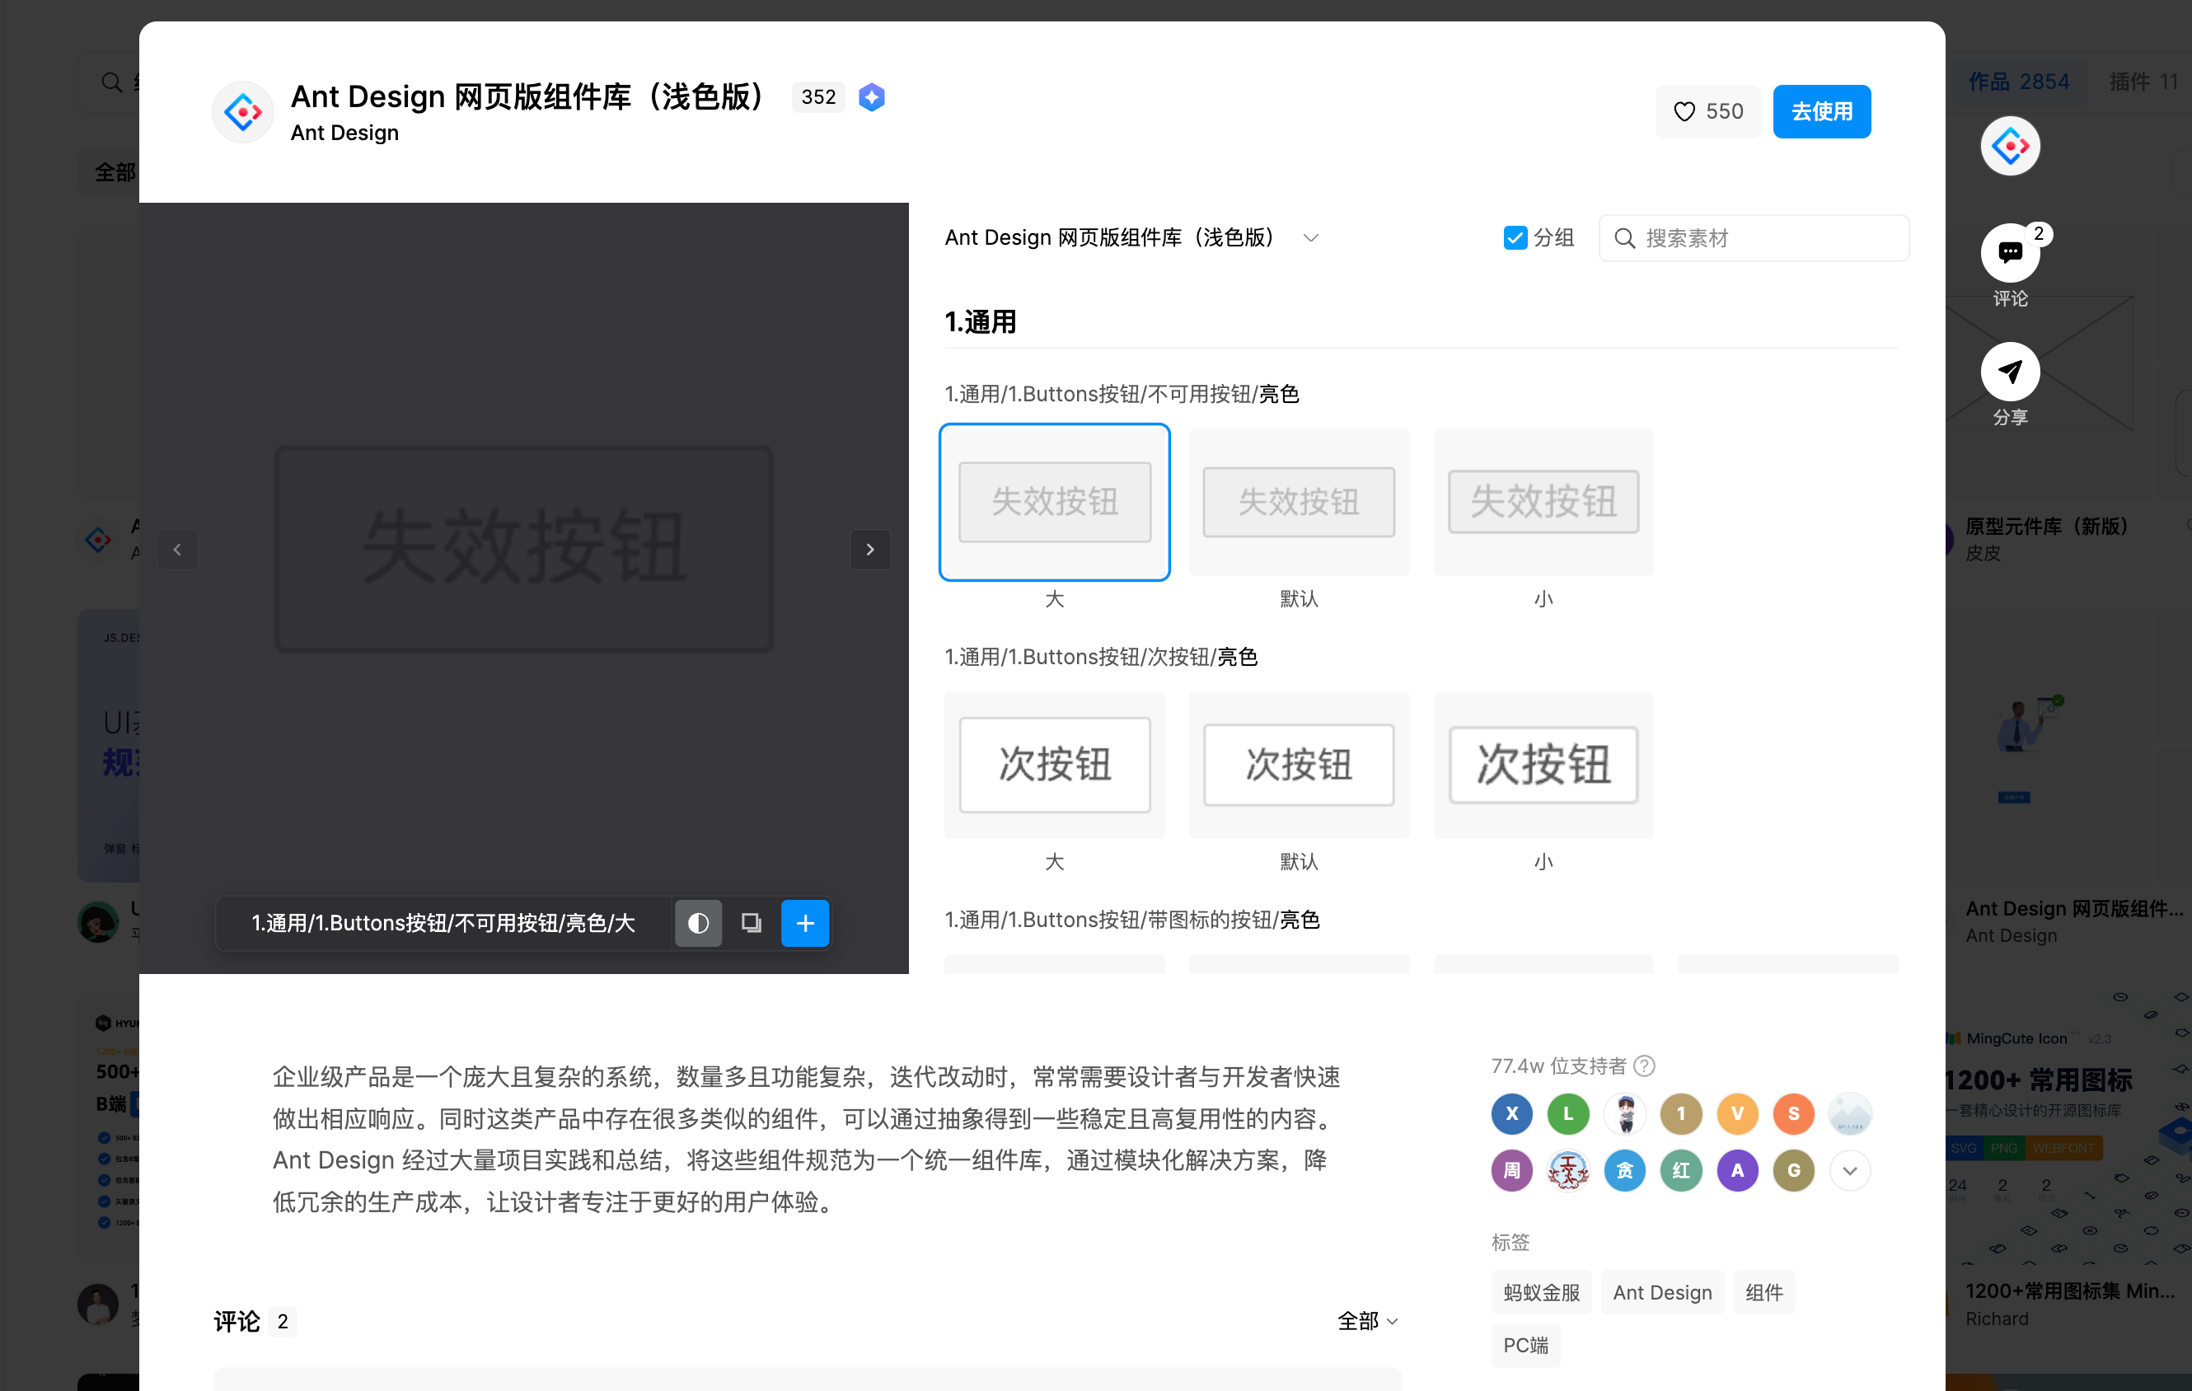Click supporter avatar G
This screenshot has width=2192, height=1391.
[1793, 1170]
